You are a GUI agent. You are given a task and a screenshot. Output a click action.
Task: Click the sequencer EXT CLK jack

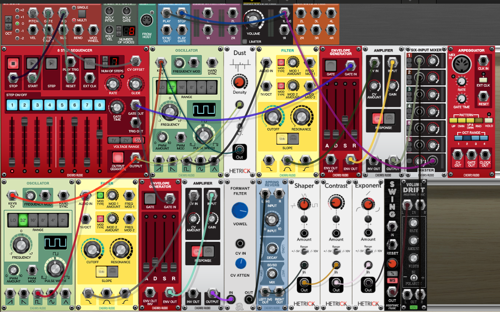pyautogui.click(x=90, y=78)
